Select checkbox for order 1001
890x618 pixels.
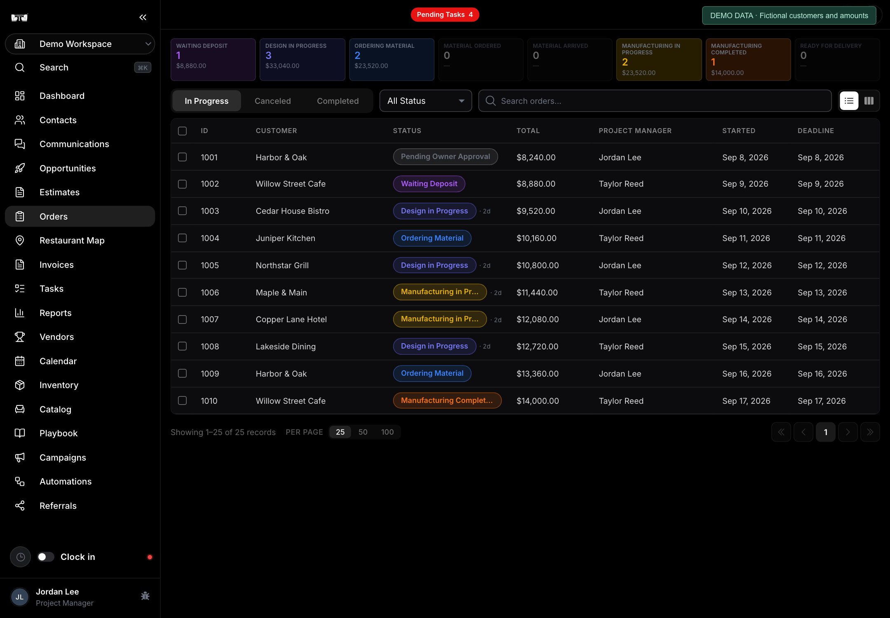182,157
